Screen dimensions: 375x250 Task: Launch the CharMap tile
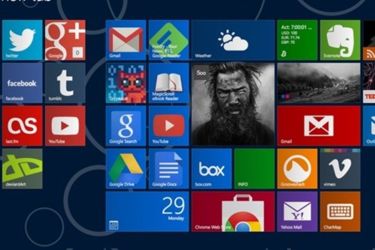(340, 212)
